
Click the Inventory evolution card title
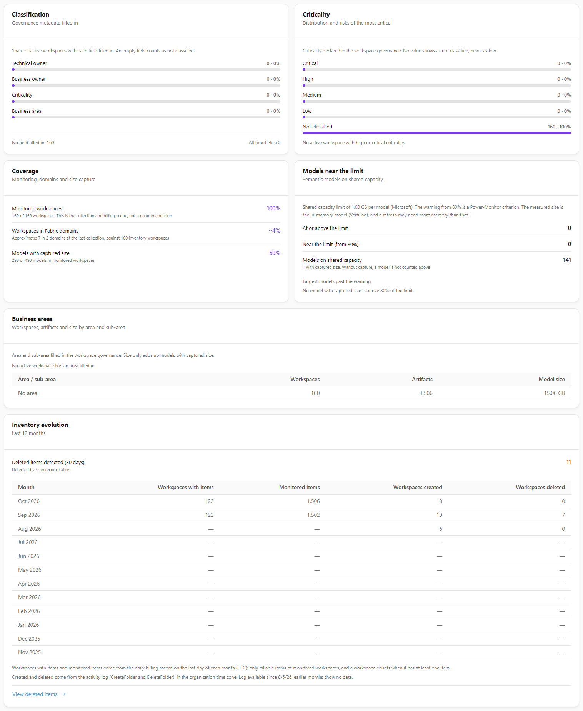(40, 425)
